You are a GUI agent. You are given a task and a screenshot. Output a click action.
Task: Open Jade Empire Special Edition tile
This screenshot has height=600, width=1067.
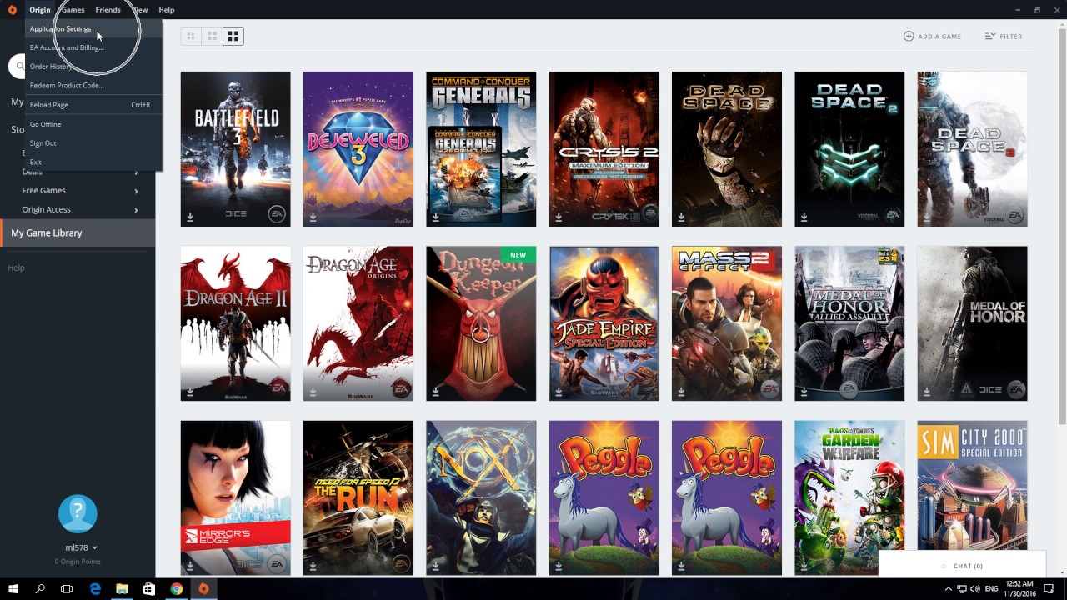pos(604,323)
